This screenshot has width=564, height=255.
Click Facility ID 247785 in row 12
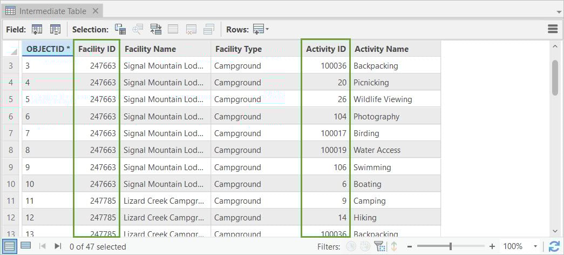(97, 218)
